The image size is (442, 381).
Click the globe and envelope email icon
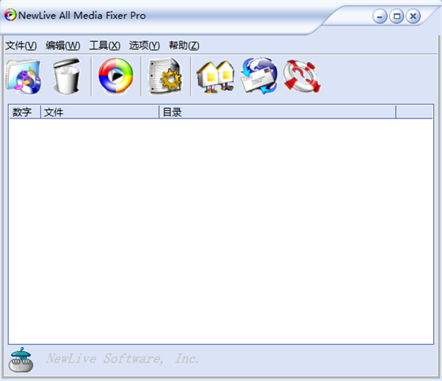259,76
